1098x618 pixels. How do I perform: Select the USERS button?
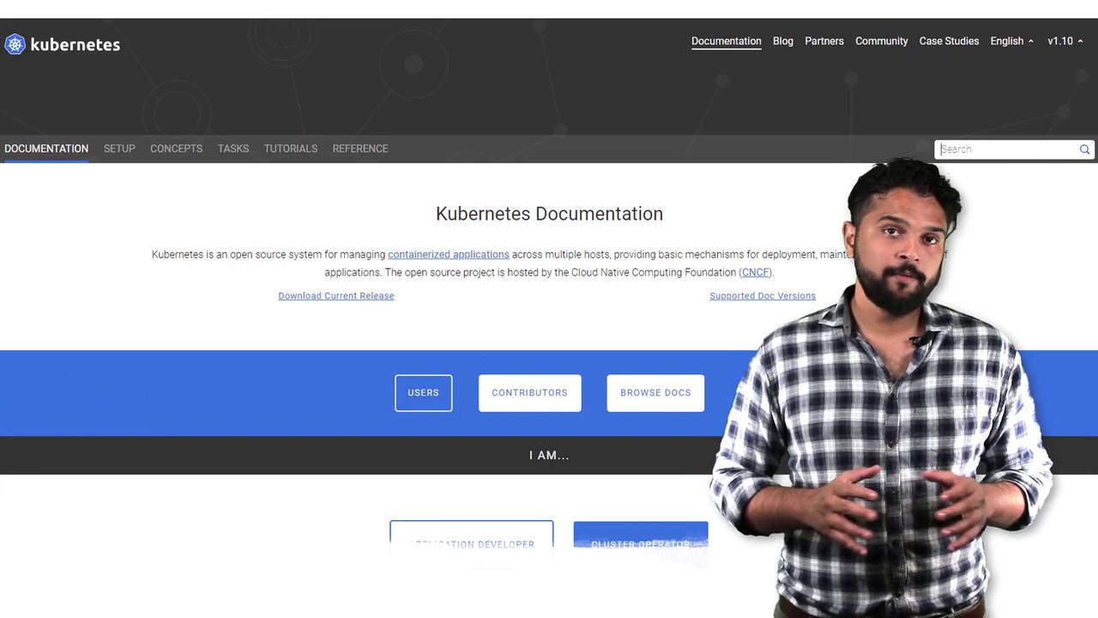coord(423,393)
